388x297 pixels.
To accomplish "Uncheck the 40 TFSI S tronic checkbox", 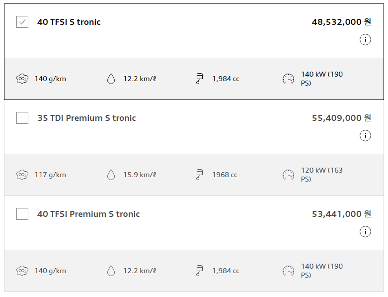I will (22, 22).
